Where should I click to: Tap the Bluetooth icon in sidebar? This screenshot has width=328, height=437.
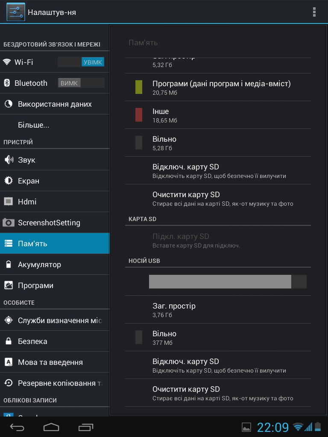(7, 83)
